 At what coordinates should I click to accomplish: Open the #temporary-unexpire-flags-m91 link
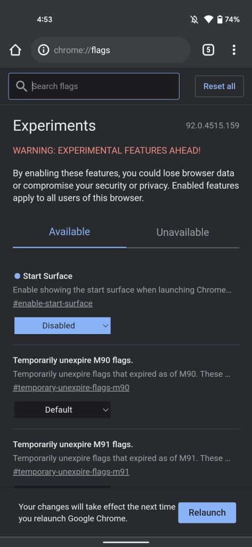click(71, 472)
